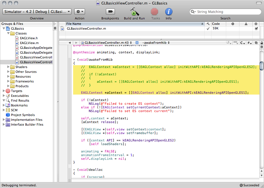Open the C class navigation popup

tap(243, 43)
